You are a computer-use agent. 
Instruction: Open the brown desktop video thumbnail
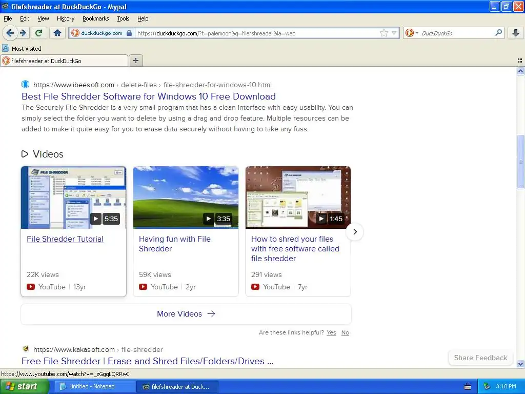coord(298,198)
